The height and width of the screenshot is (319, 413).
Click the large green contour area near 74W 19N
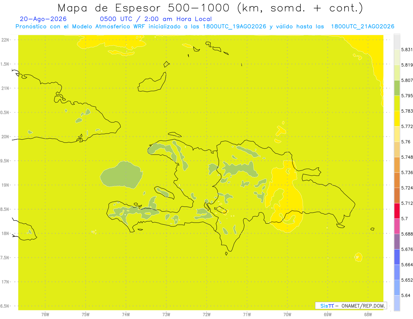click(121, 175)
